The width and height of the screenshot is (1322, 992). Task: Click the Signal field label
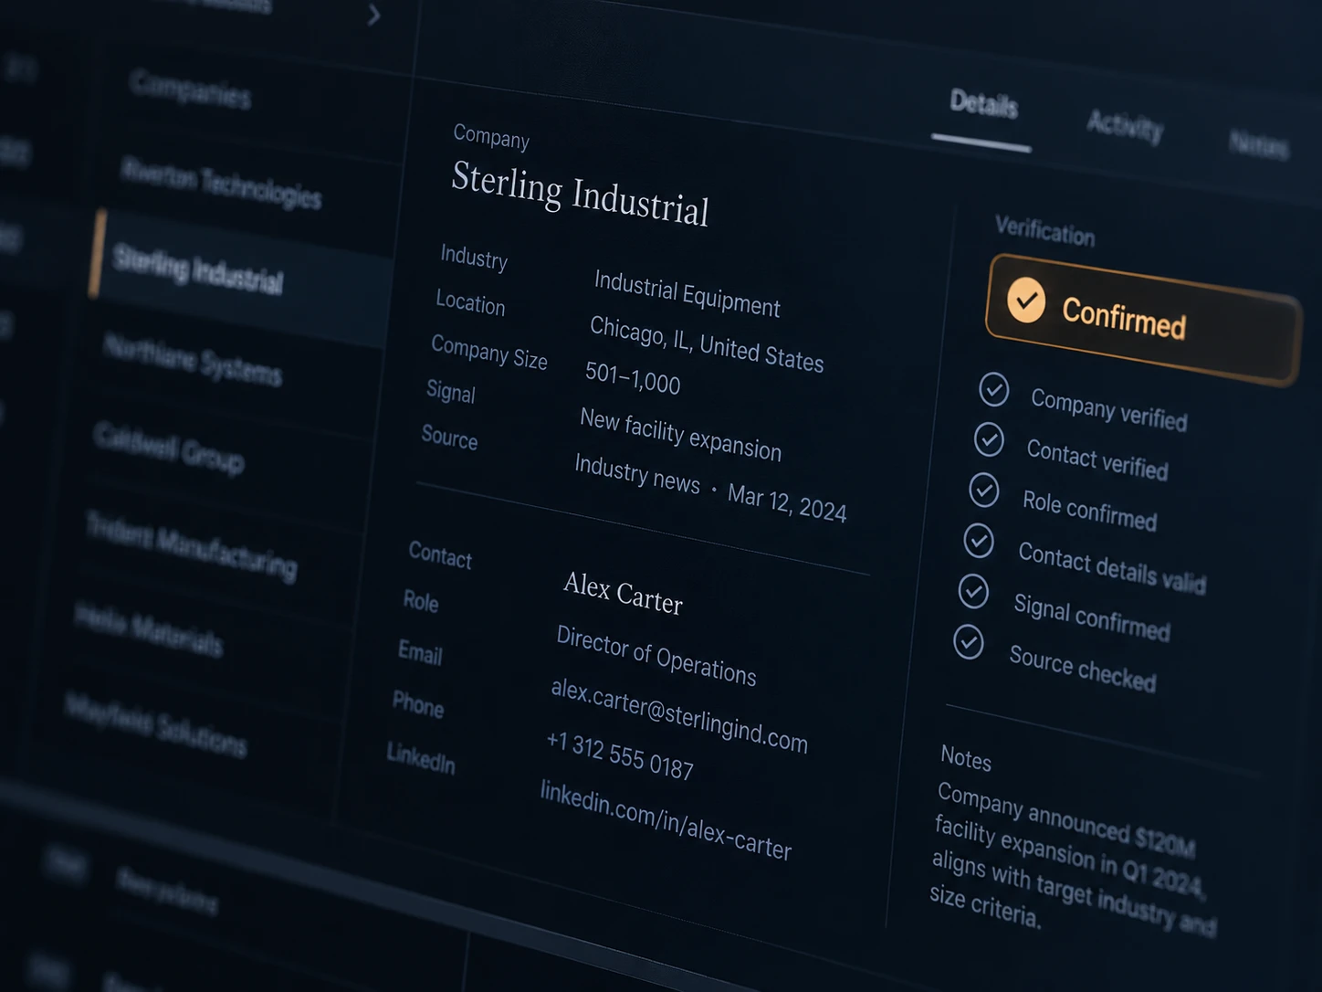(451, 392)
